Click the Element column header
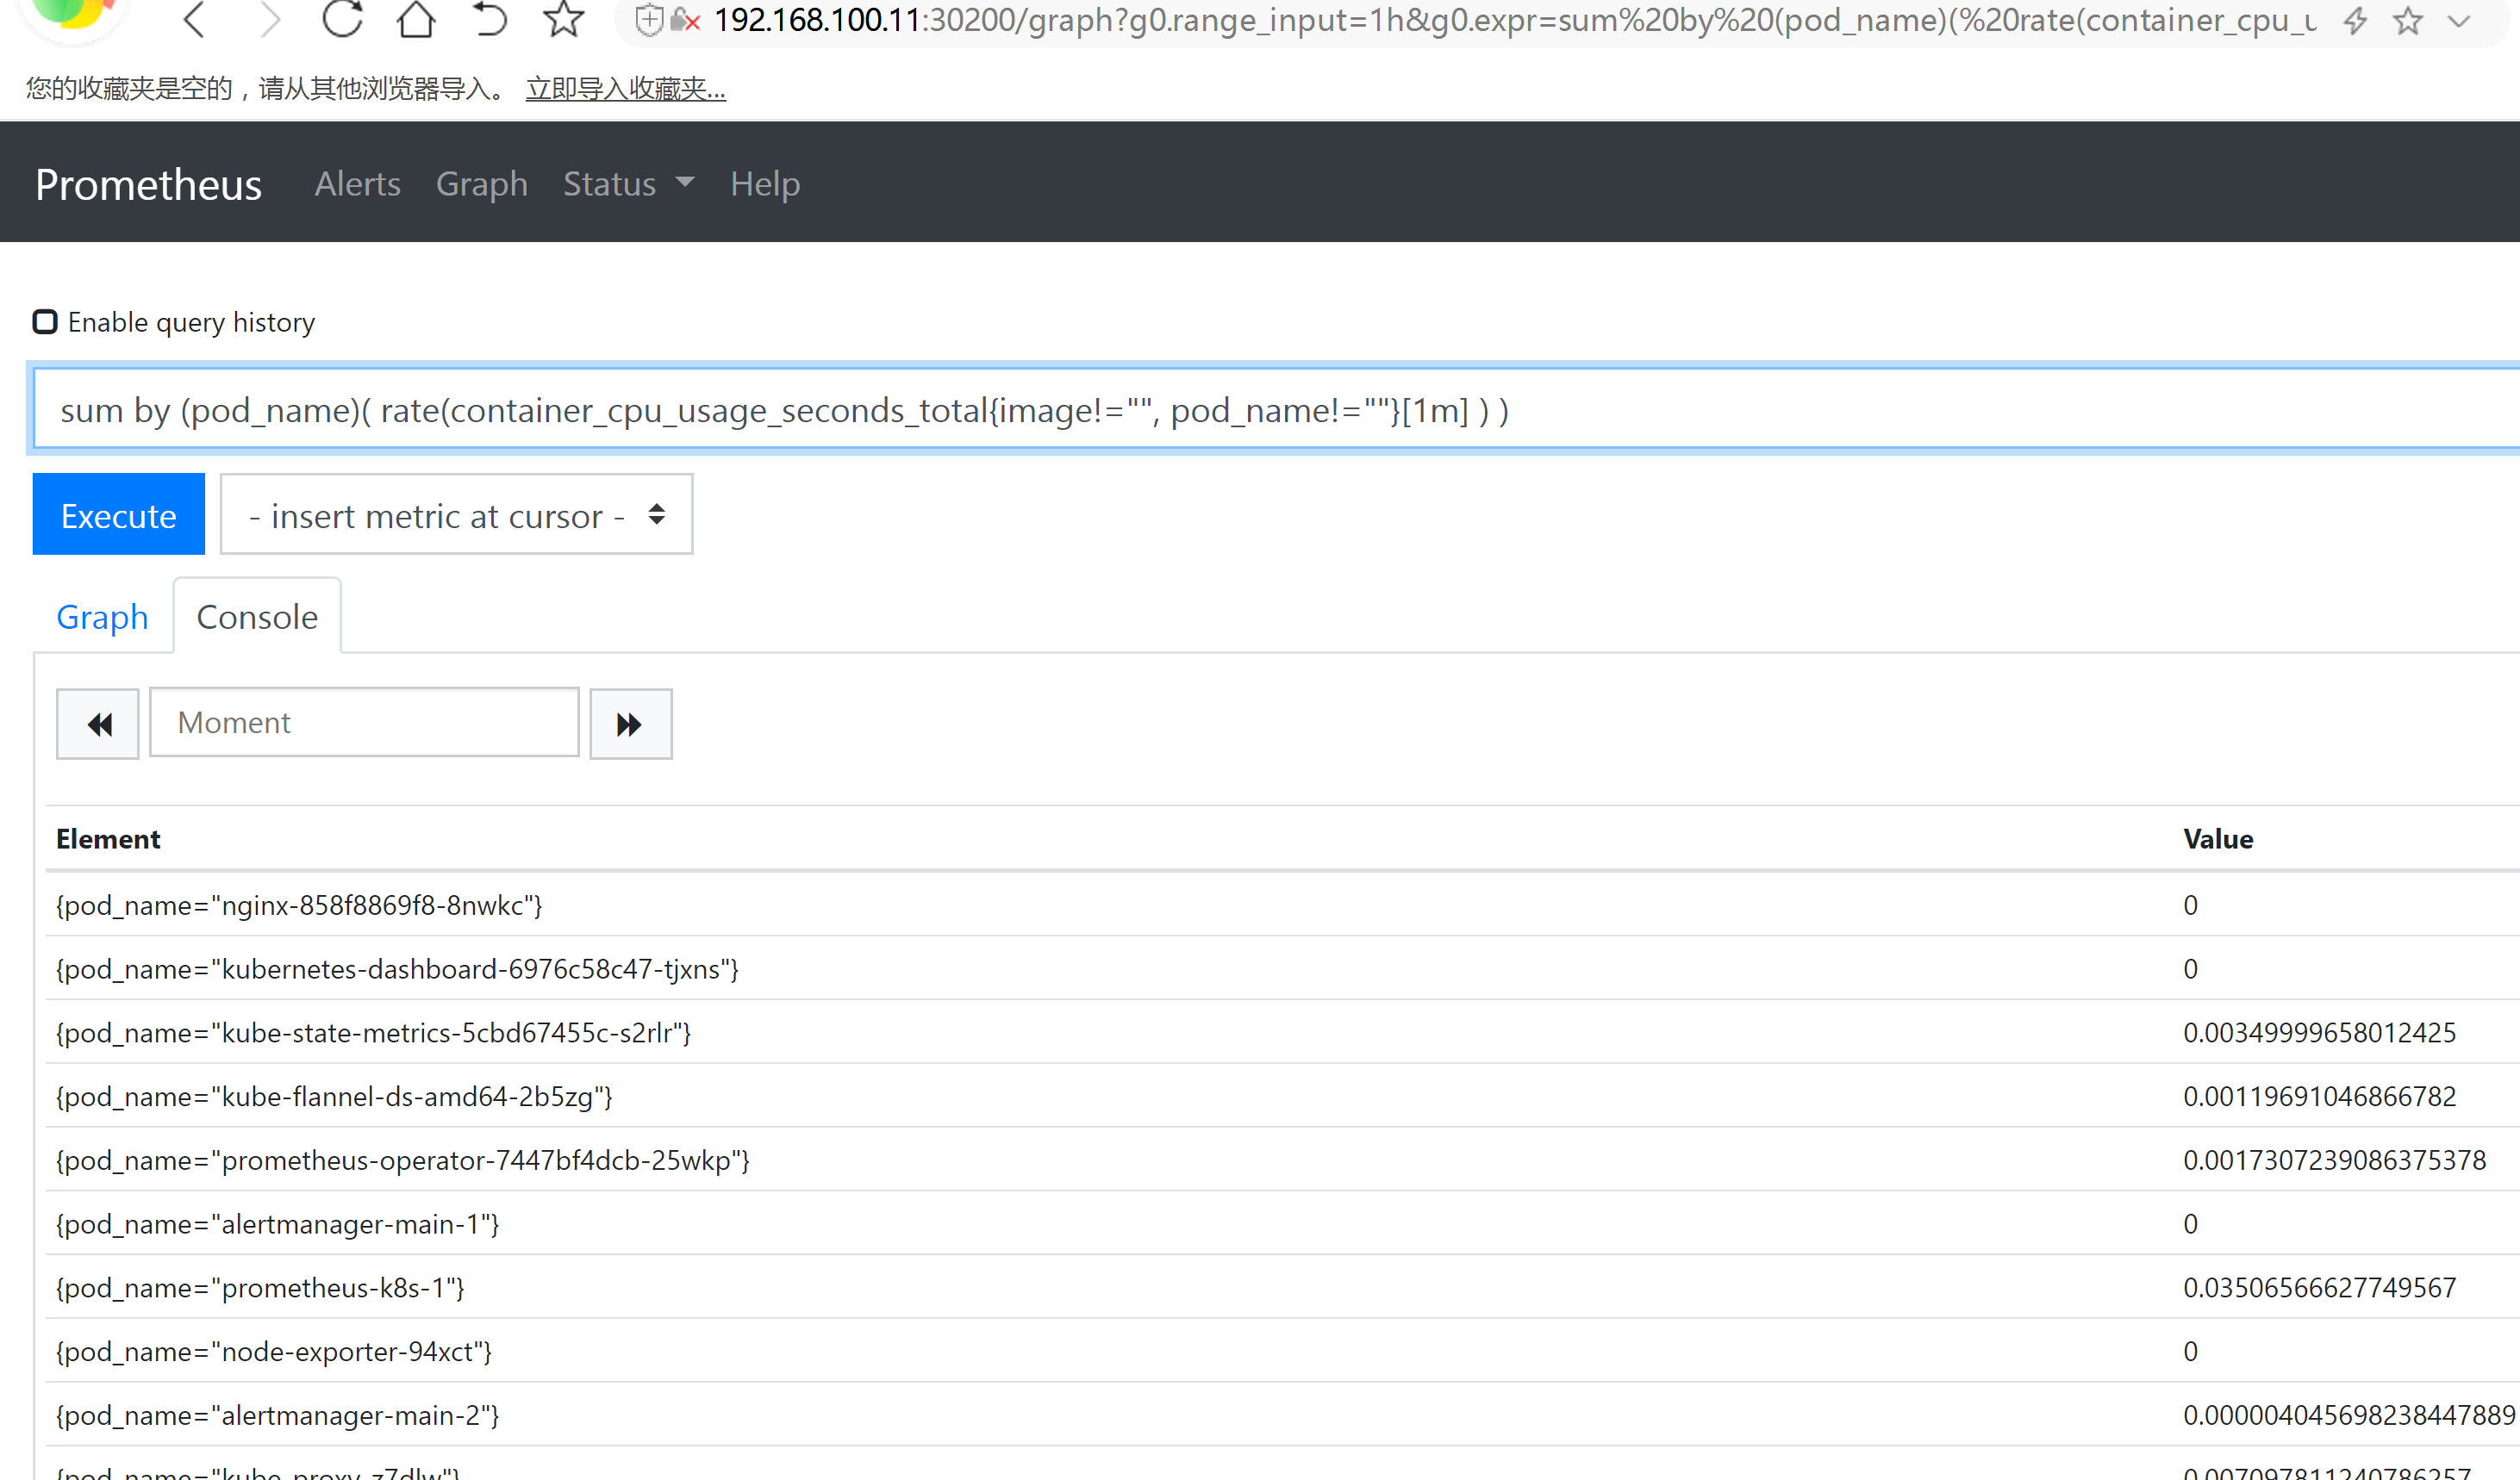The height and width of the screenshot is (1480, 2520). click(x=108, y=839)
